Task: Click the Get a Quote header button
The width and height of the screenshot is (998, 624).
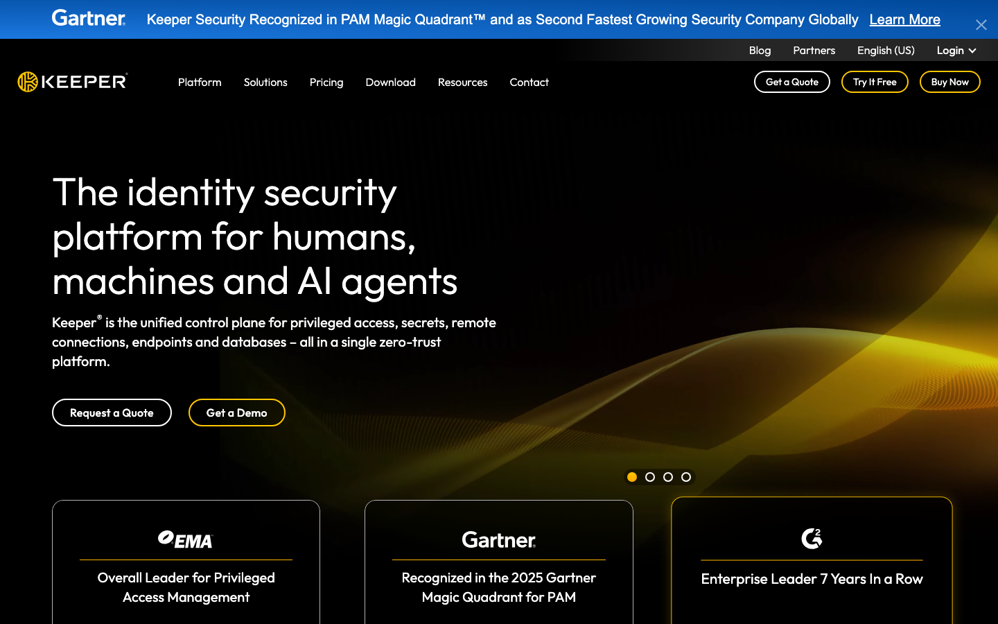Action: pos(792,82)
